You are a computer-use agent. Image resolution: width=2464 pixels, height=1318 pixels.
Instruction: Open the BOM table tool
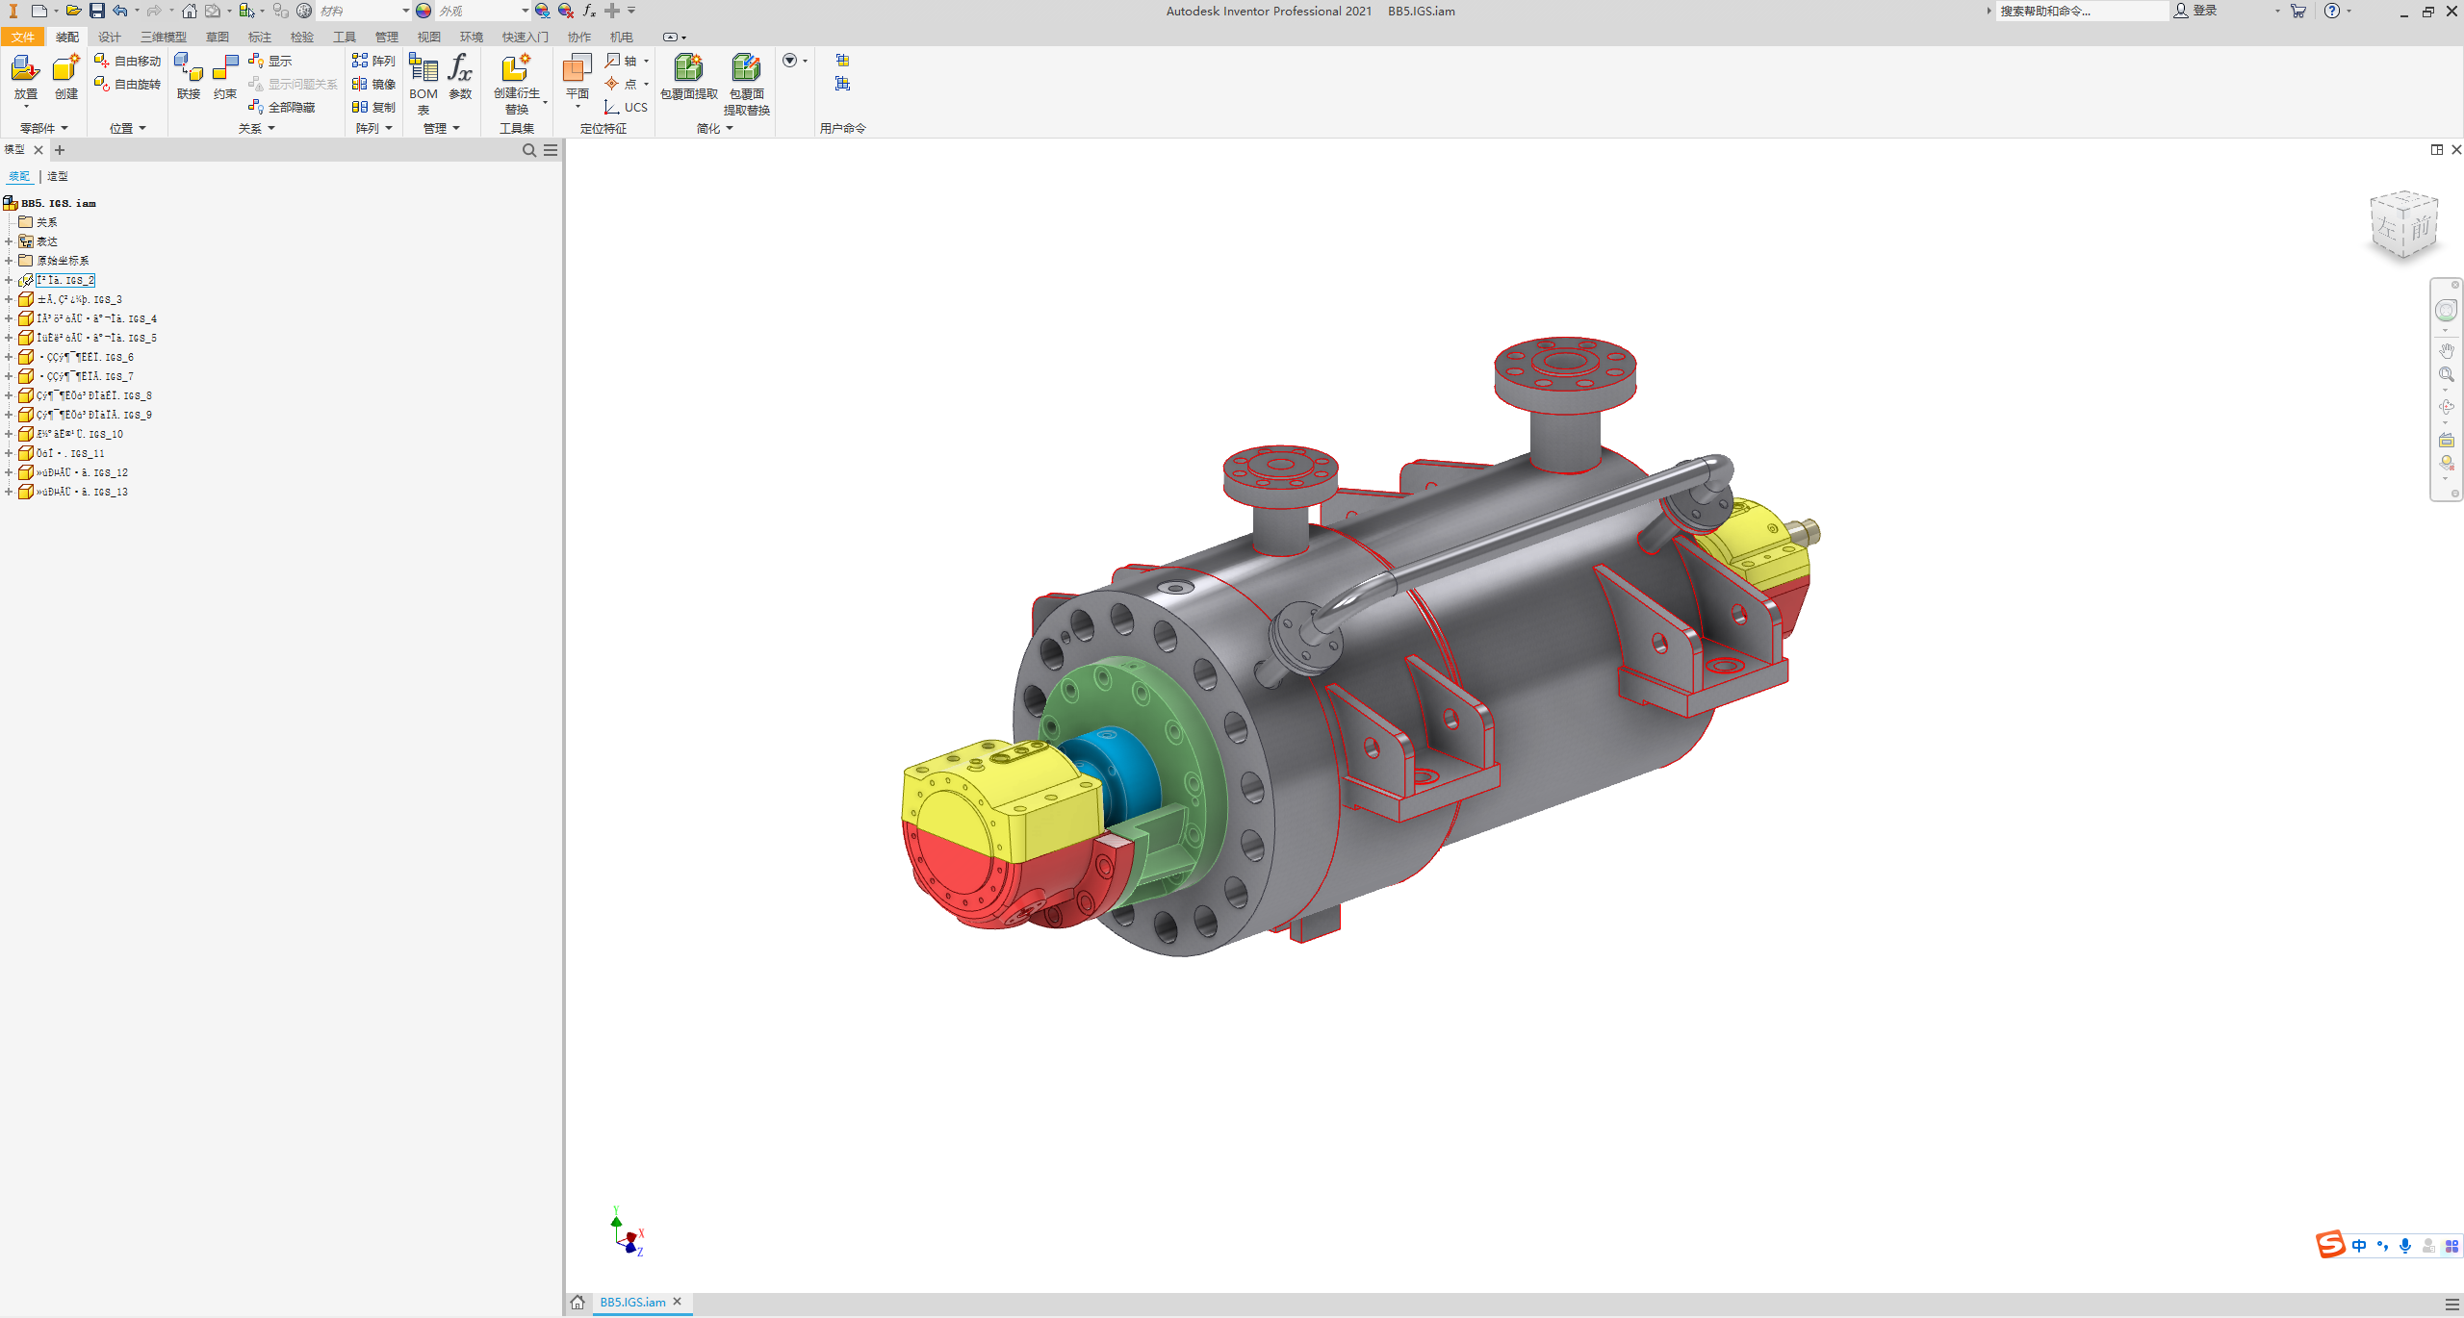423,69
